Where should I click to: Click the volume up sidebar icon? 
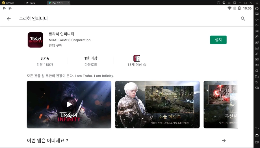point(257,20)
